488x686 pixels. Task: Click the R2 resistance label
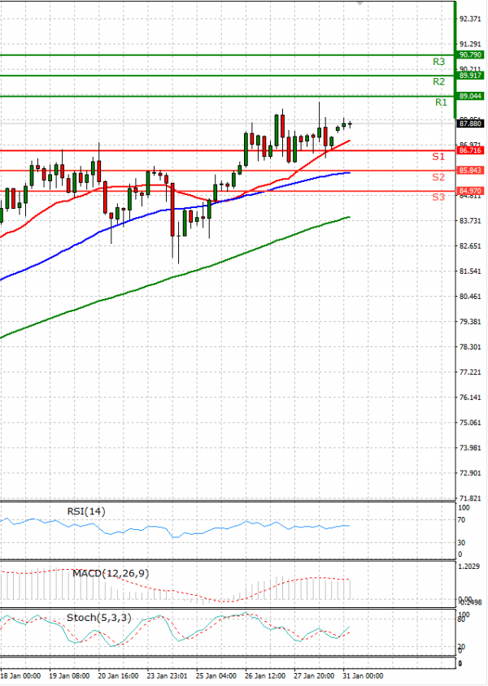point(438,82)
